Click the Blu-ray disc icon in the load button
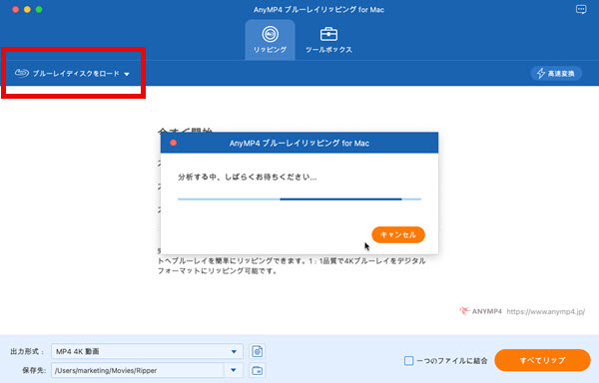599x383 pixels. (22, 73)
